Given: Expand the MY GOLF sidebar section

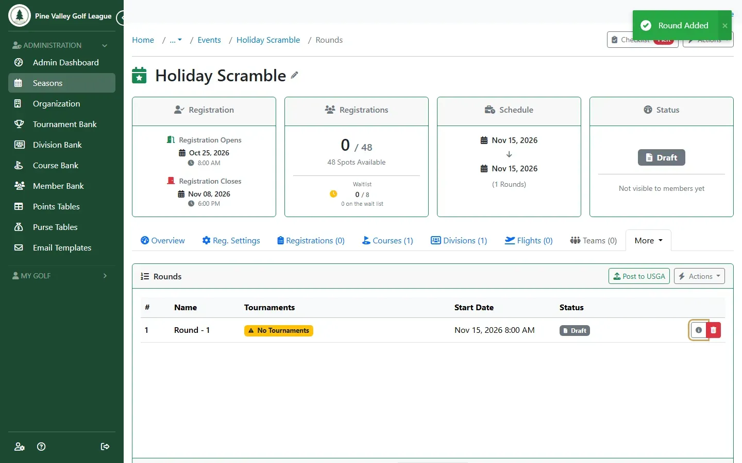Looking at the screenshot, I should [x=62, y=276].
